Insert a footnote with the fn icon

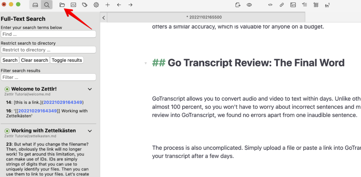pyautogui.click(x=327, y=5)
